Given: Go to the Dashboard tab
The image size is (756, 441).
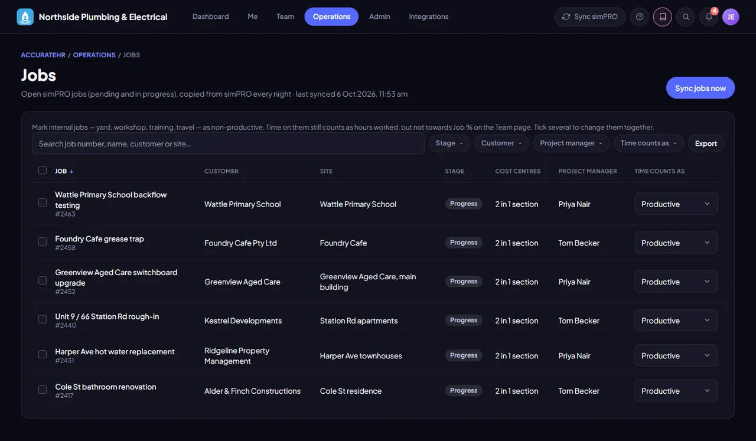Looking at the screenshot, I should 211,17.
